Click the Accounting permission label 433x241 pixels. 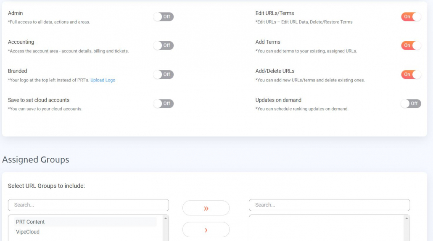21,42
